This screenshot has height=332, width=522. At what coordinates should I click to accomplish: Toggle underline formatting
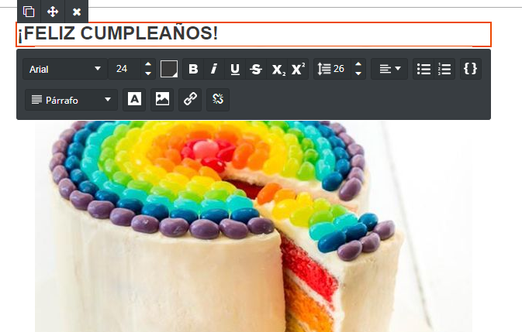click(235, 69)
